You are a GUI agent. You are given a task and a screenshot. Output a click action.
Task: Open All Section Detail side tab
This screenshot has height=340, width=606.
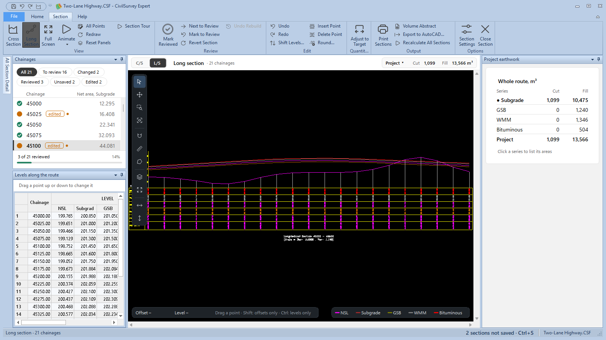tap(7, 75)
